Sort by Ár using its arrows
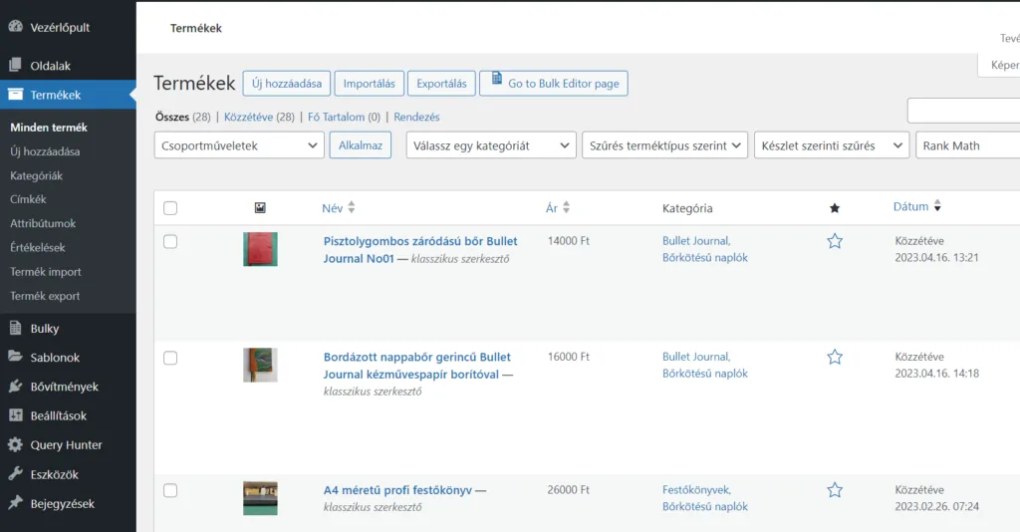This screenshot has height=532, width=1020. coord(566,207)
